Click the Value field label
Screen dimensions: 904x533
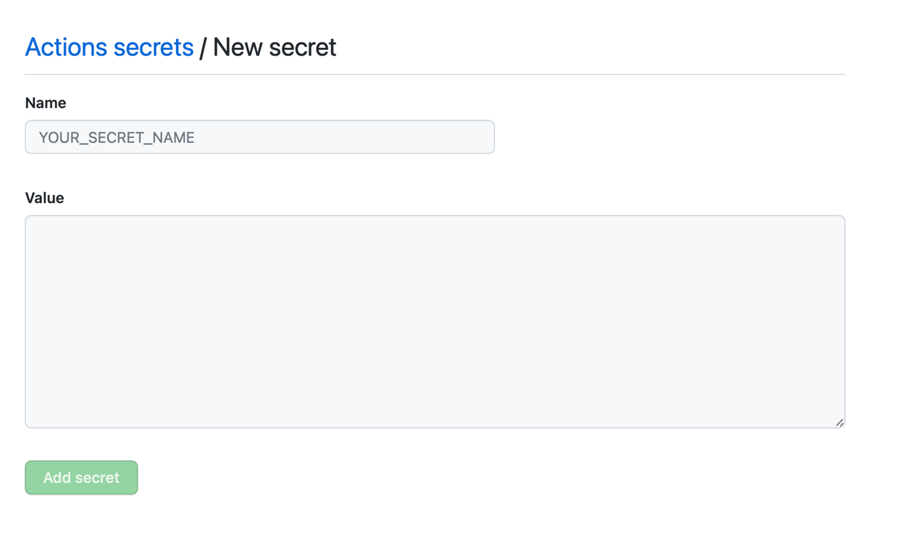pyautogui.click(x=44, y=198)
